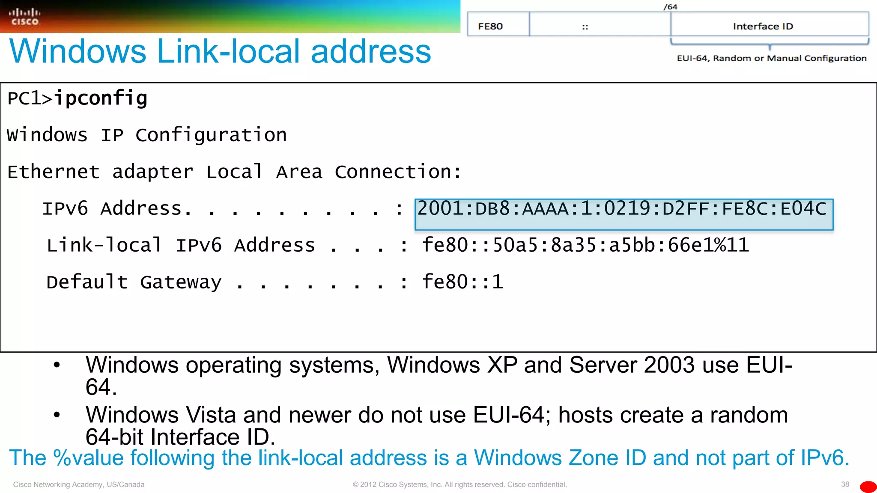Select the '::' box in the diagram
The image size is (877, 493).
[600, 24]
